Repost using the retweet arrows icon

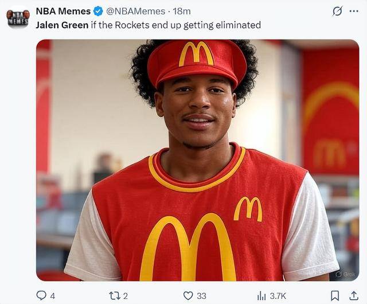(115, 296)
